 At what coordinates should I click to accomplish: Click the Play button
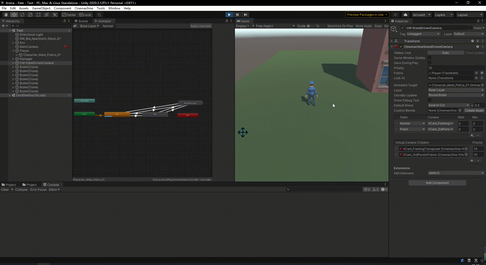(229, 15)
